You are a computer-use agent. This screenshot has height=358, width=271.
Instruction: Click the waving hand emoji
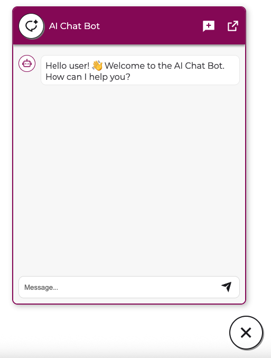[97, 66]
